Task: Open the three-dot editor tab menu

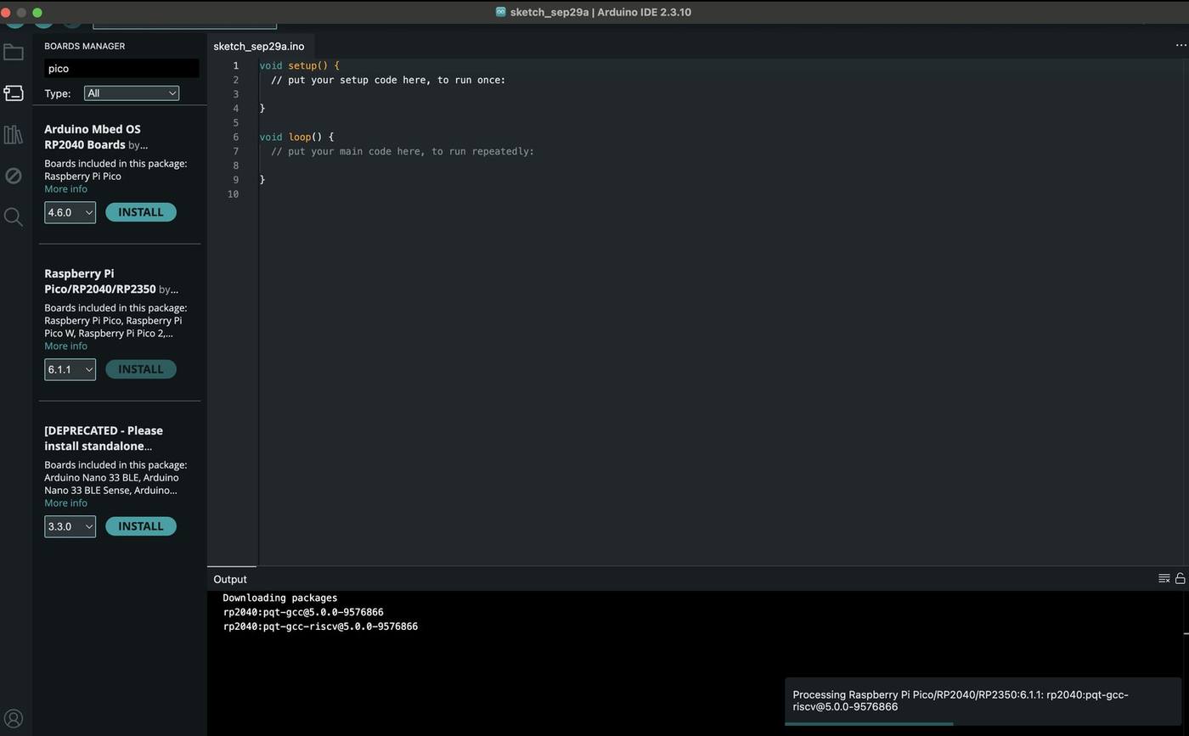Action: click(1181, 45)
